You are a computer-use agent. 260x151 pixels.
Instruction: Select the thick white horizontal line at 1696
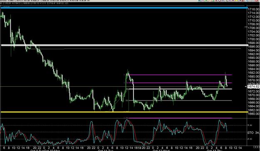125,45
